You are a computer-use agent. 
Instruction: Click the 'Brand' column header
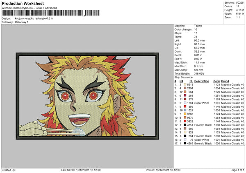(225, 81)
